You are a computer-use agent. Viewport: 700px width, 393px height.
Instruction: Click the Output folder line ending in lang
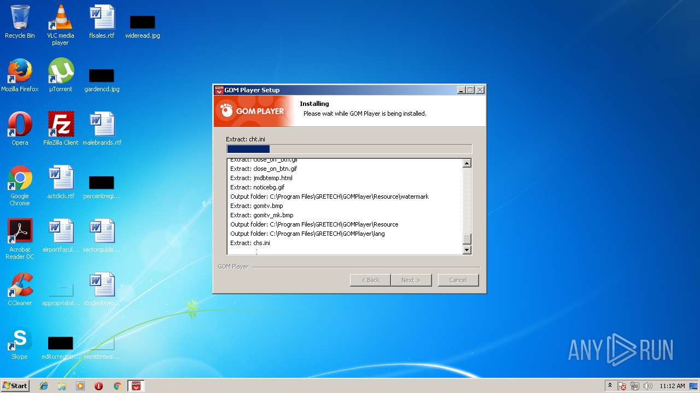coord(307,234)
